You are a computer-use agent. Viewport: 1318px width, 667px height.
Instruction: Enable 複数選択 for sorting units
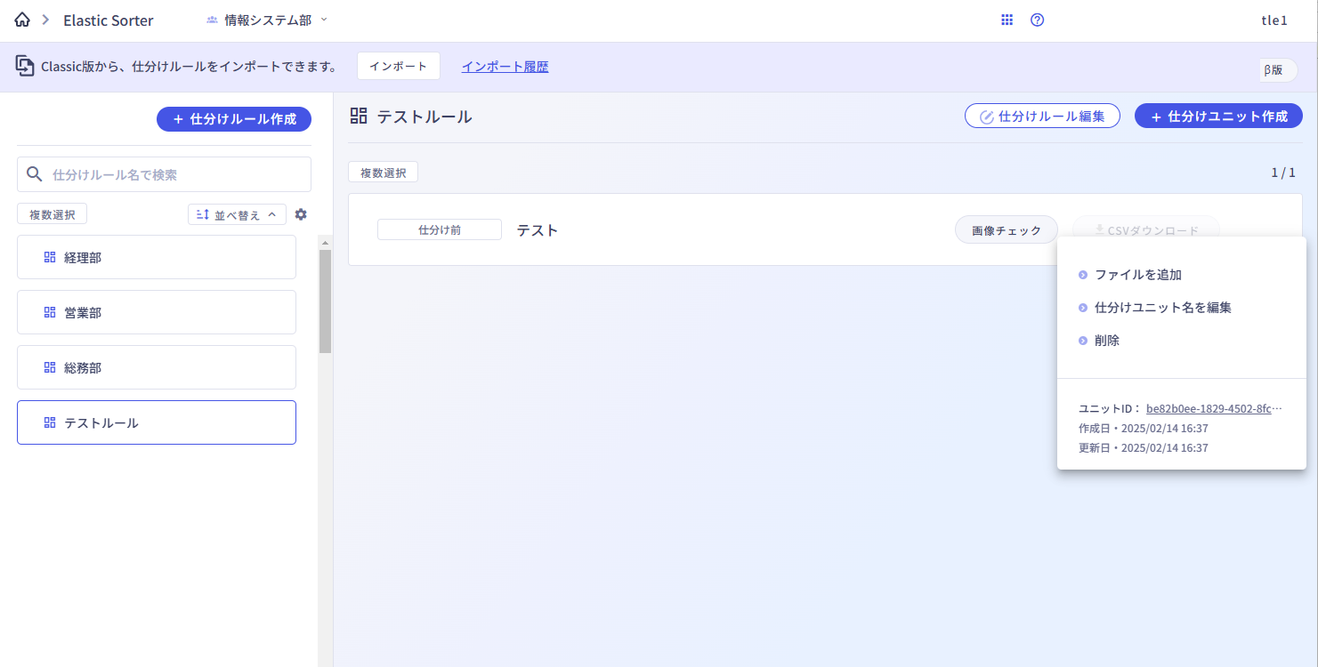(x=383, y=173)
